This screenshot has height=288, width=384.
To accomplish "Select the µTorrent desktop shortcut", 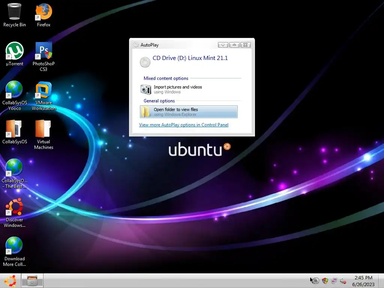I will 15,54.
